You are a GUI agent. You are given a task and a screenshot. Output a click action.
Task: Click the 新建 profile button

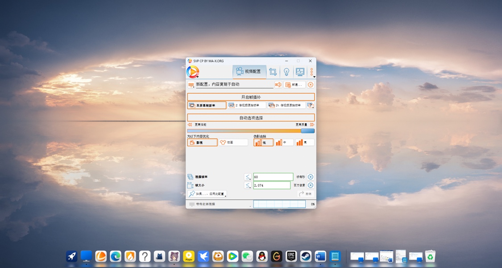click(294, 85)
